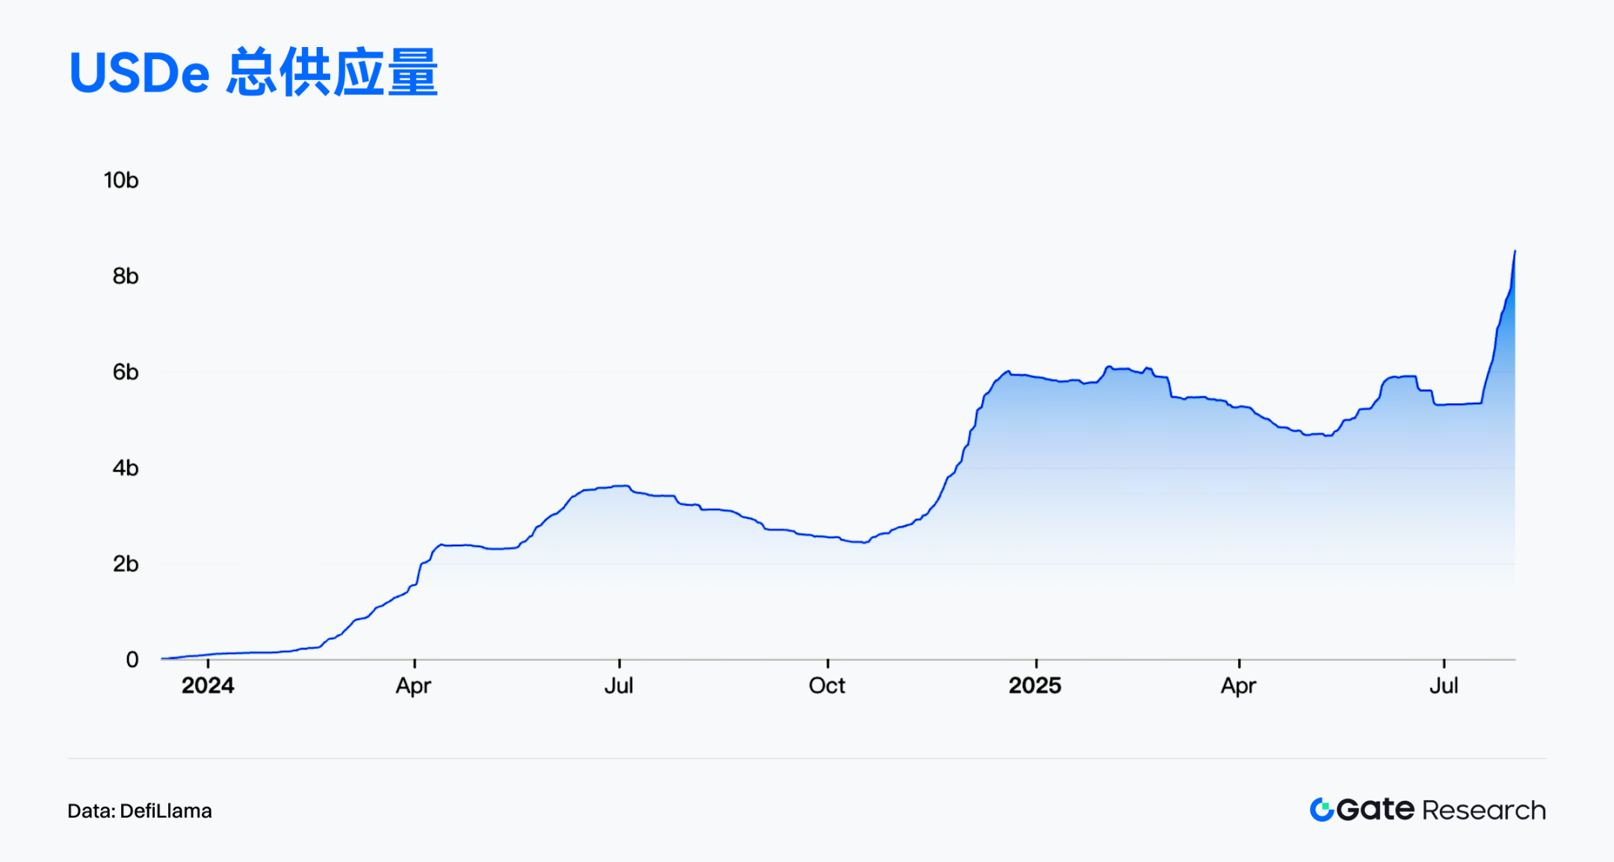
Task: Click the bold Gate wordmark text
Action: [x=1375, y=810]
